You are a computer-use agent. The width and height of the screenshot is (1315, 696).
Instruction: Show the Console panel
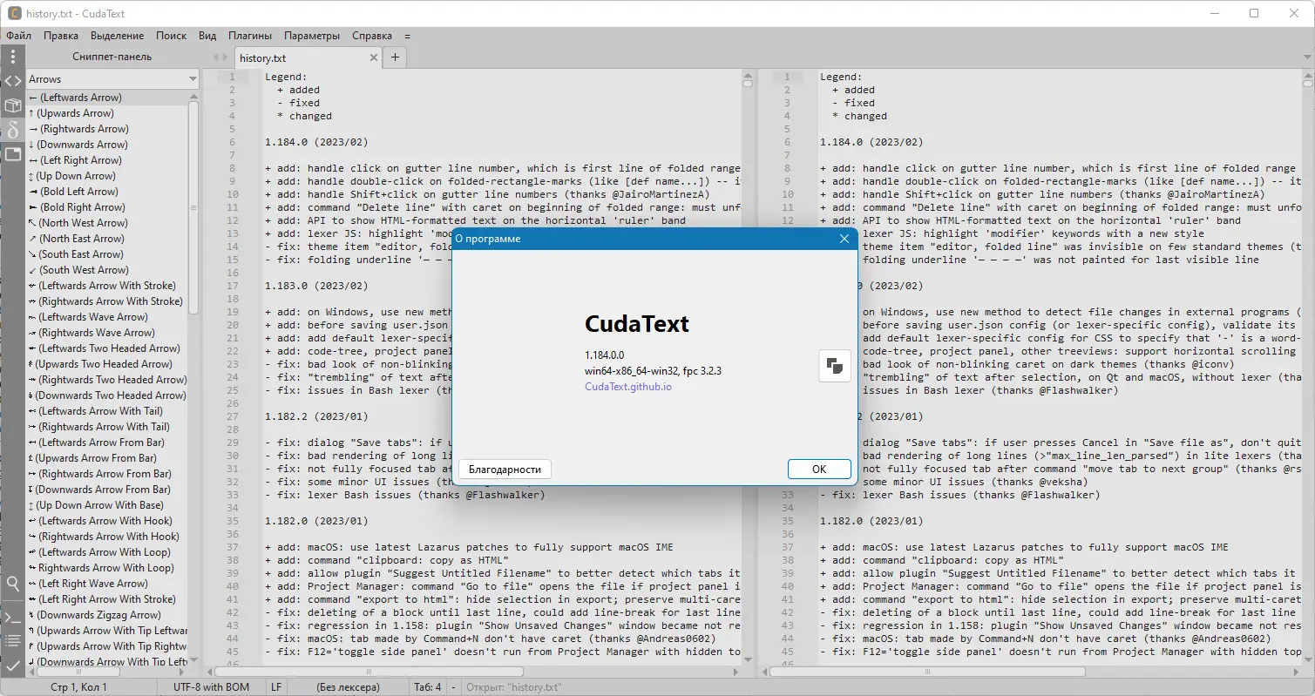coord(12,618)
